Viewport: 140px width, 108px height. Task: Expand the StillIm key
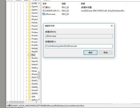[26, 100]
